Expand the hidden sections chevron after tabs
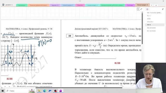Image resolution: width=166 pixels, height=93 pixels. pos(151,5)
